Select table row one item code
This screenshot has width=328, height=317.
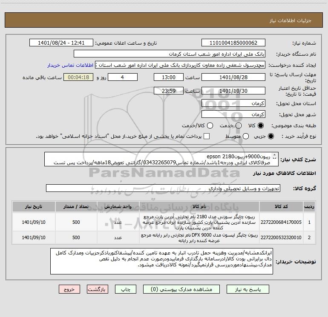pyautogui.click(x=281, y=222)
